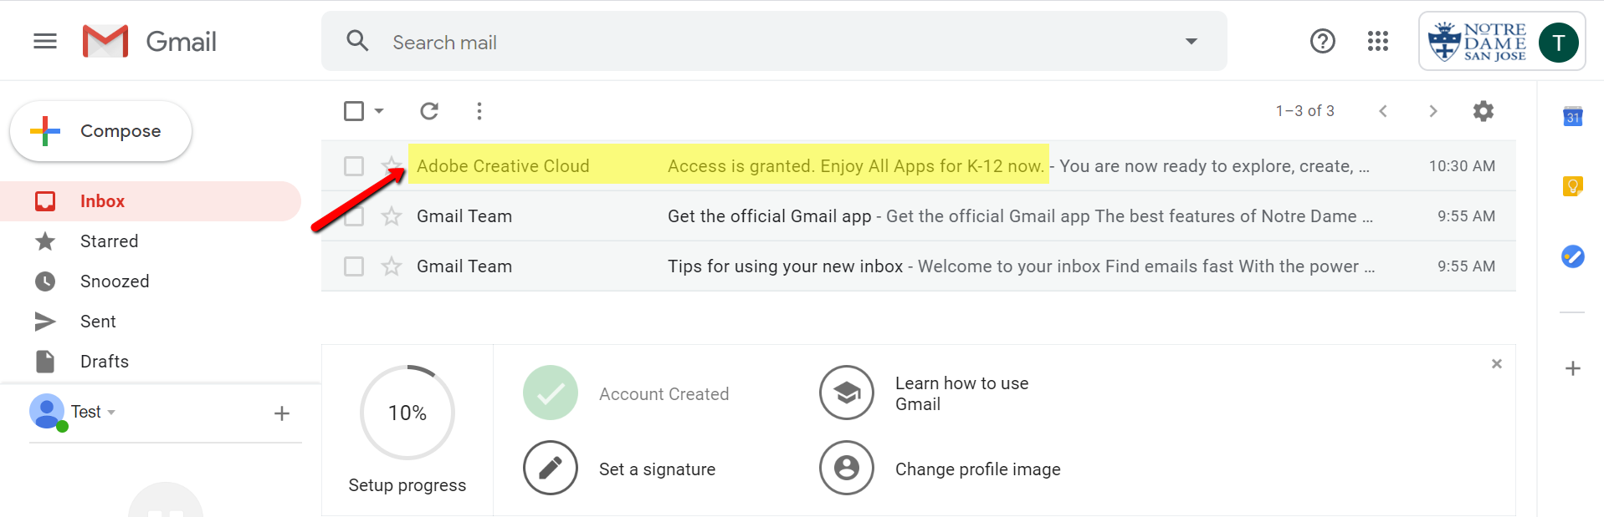Click Change profile image link
Viewport: 1604px width, 517px height.
(x=978, y=469)
